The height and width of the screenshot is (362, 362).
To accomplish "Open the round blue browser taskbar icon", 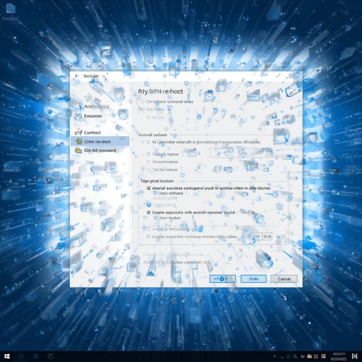I will coord(36,356).
